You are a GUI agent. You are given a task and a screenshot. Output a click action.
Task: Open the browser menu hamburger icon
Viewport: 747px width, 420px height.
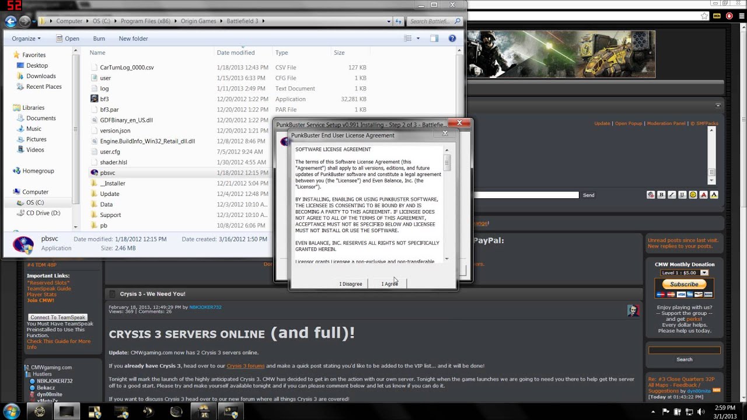(741, 16)
